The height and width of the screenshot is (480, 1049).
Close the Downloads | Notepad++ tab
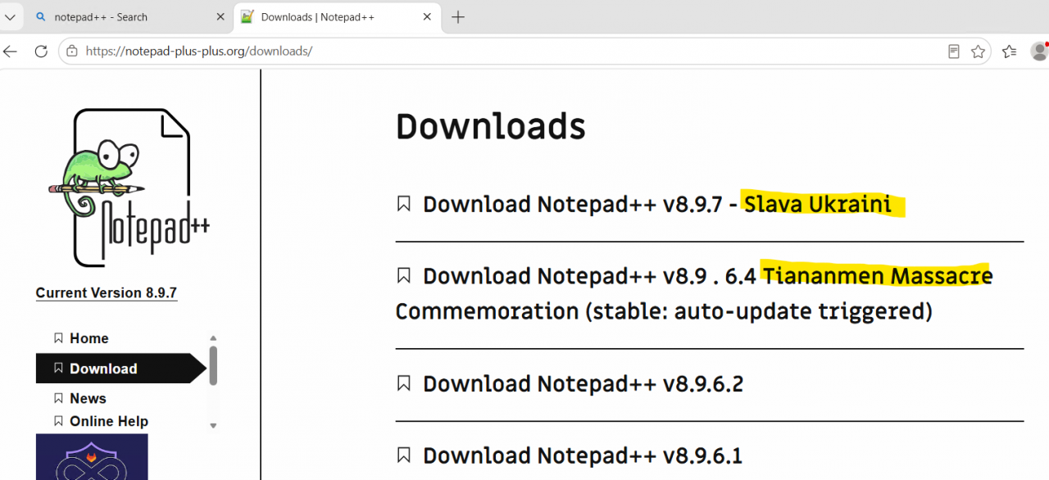click(426, 17)
